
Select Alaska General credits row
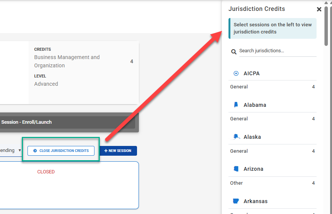pos(272,151)
